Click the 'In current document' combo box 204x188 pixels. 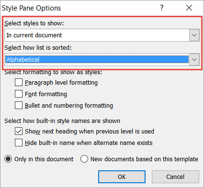102,35
